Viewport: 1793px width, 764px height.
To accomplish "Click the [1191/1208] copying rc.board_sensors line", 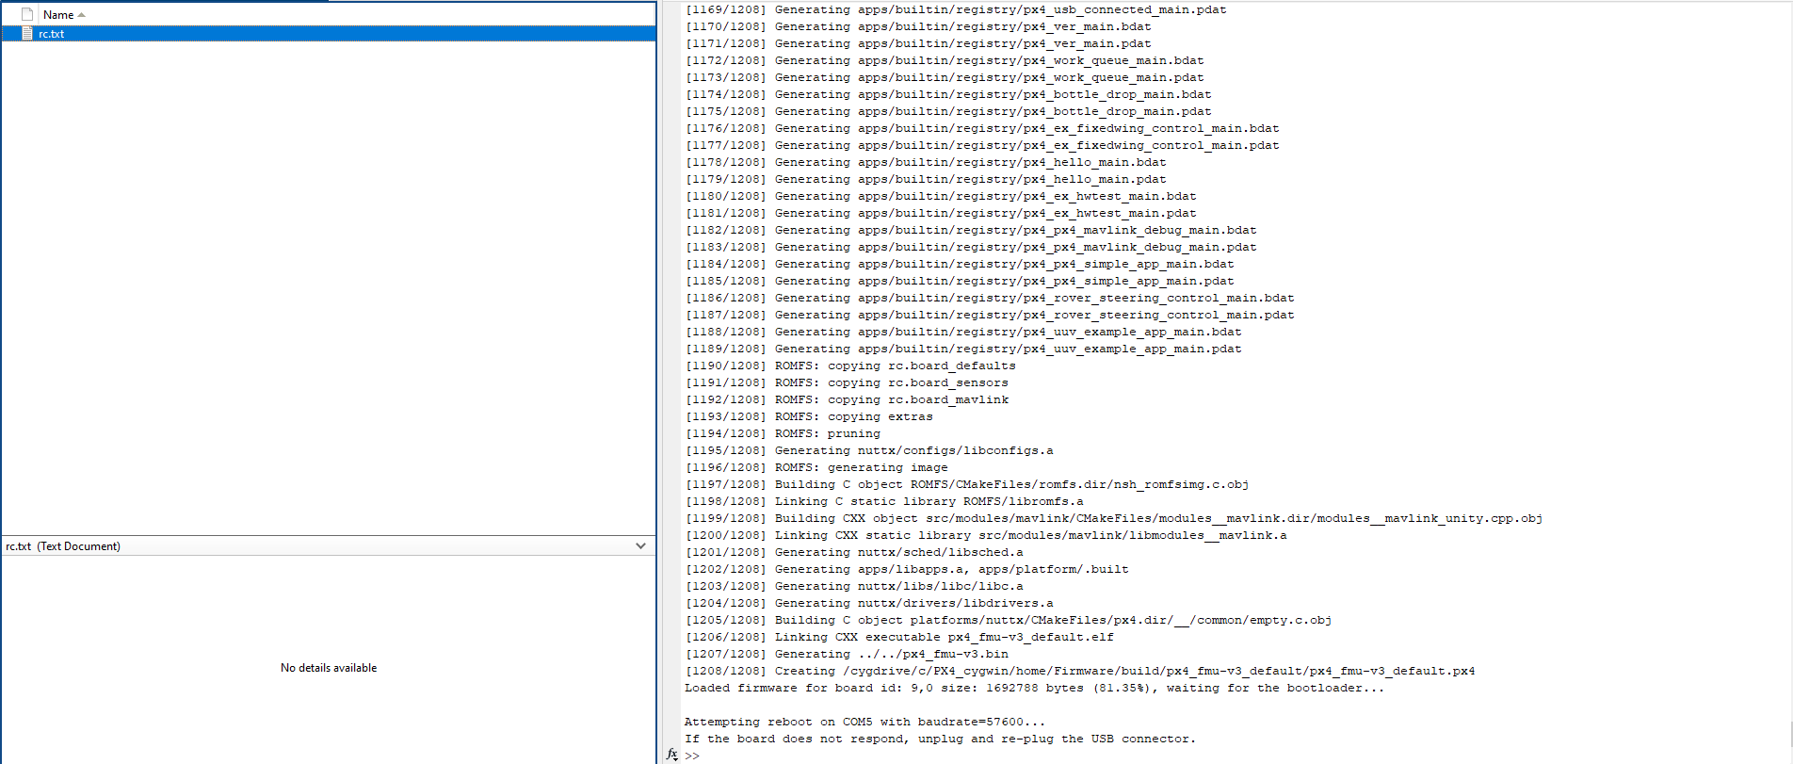I will 847,382.
